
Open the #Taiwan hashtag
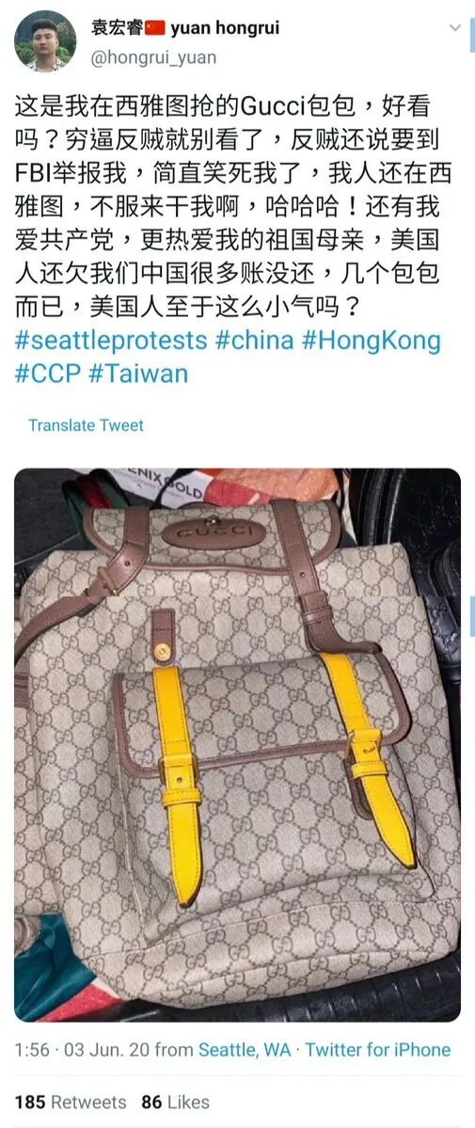[x=138, y=373]
